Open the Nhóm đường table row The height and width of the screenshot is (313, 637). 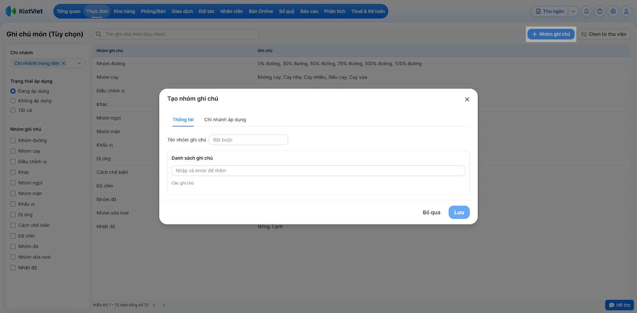pyautogui.click(x=362, y=64)
